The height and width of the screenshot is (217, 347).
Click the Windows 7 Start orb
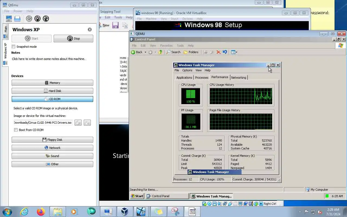click(7, 212)
